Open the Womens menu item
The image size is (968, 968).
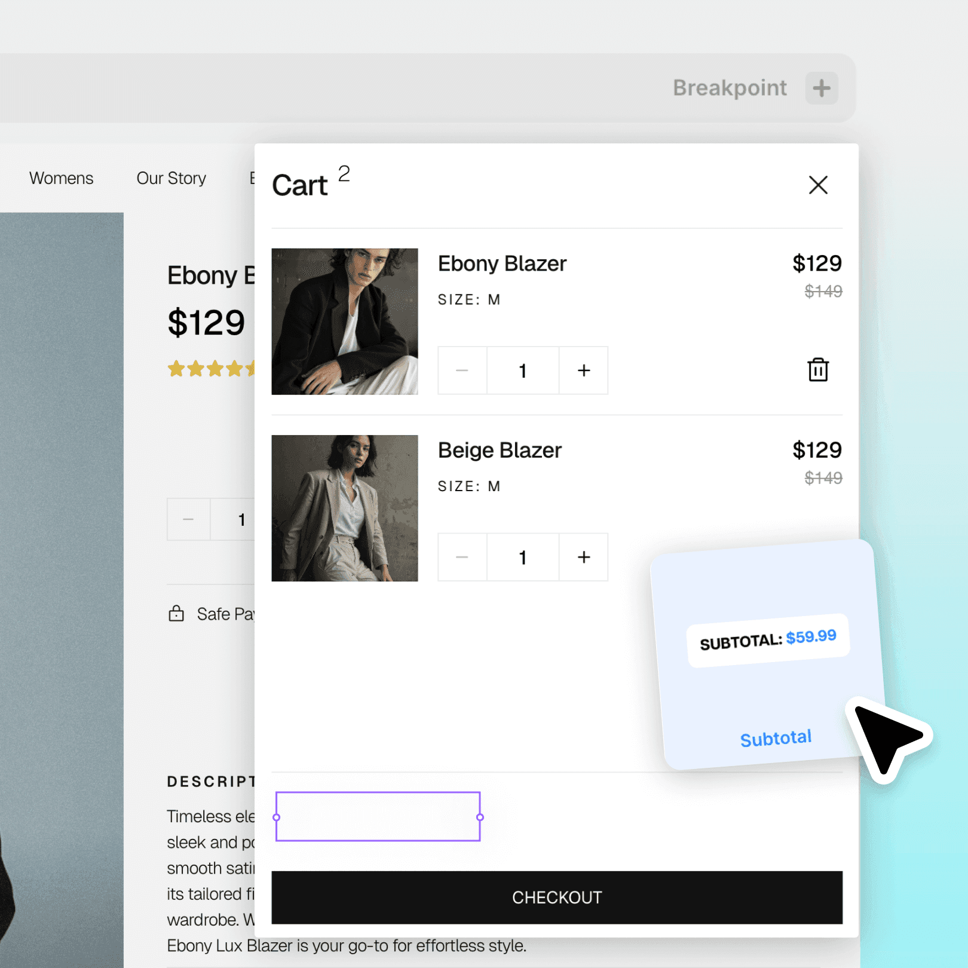click(x=62, y=178)
